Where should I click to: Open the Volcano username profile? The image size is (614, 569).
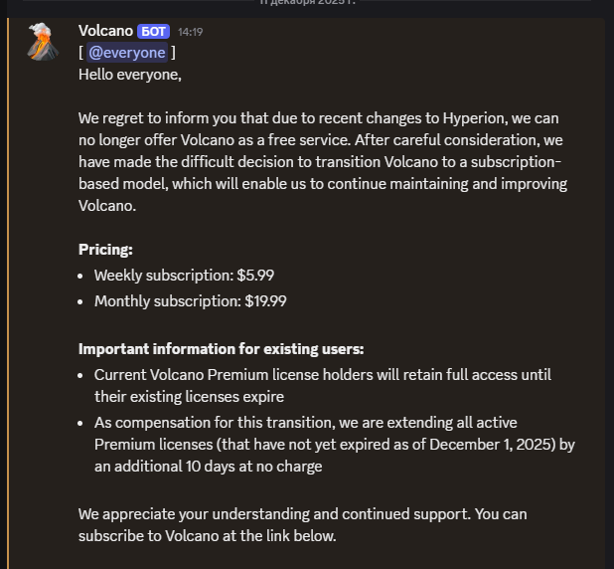(106, 31)
